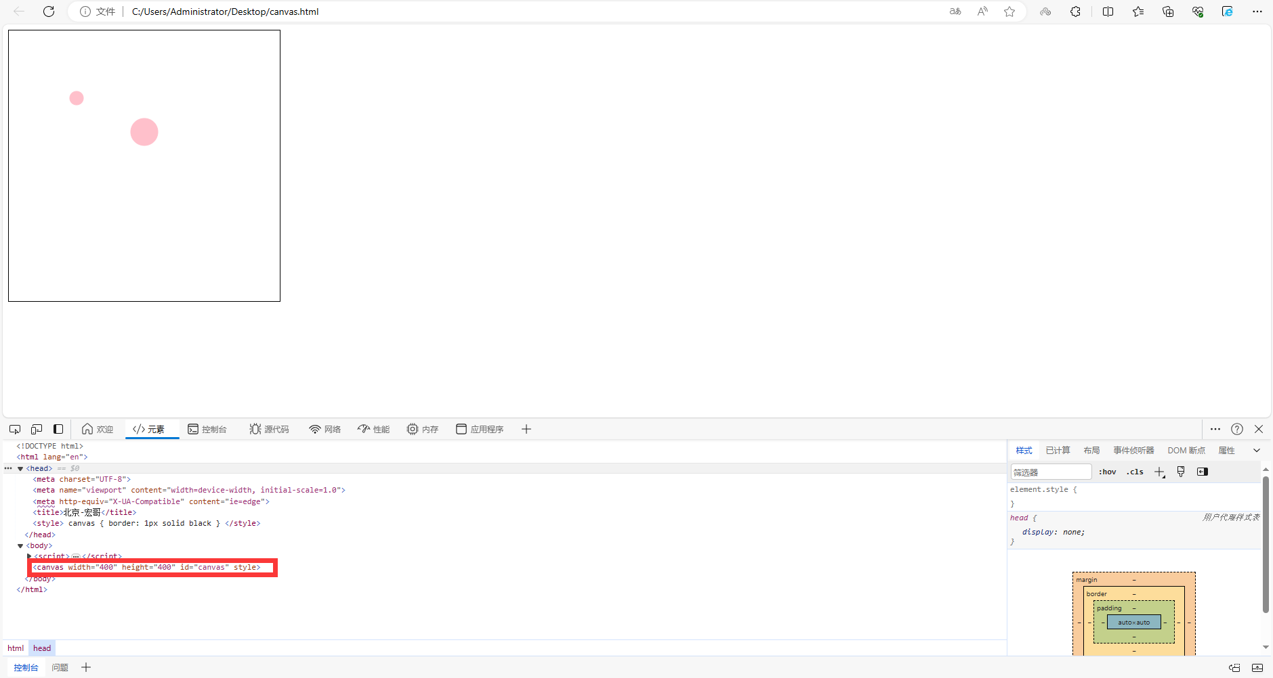The width and height of the screenshot is (1273, 678).
Task: Toggle split screen view icon
Action: click(x=1108, y=12)
